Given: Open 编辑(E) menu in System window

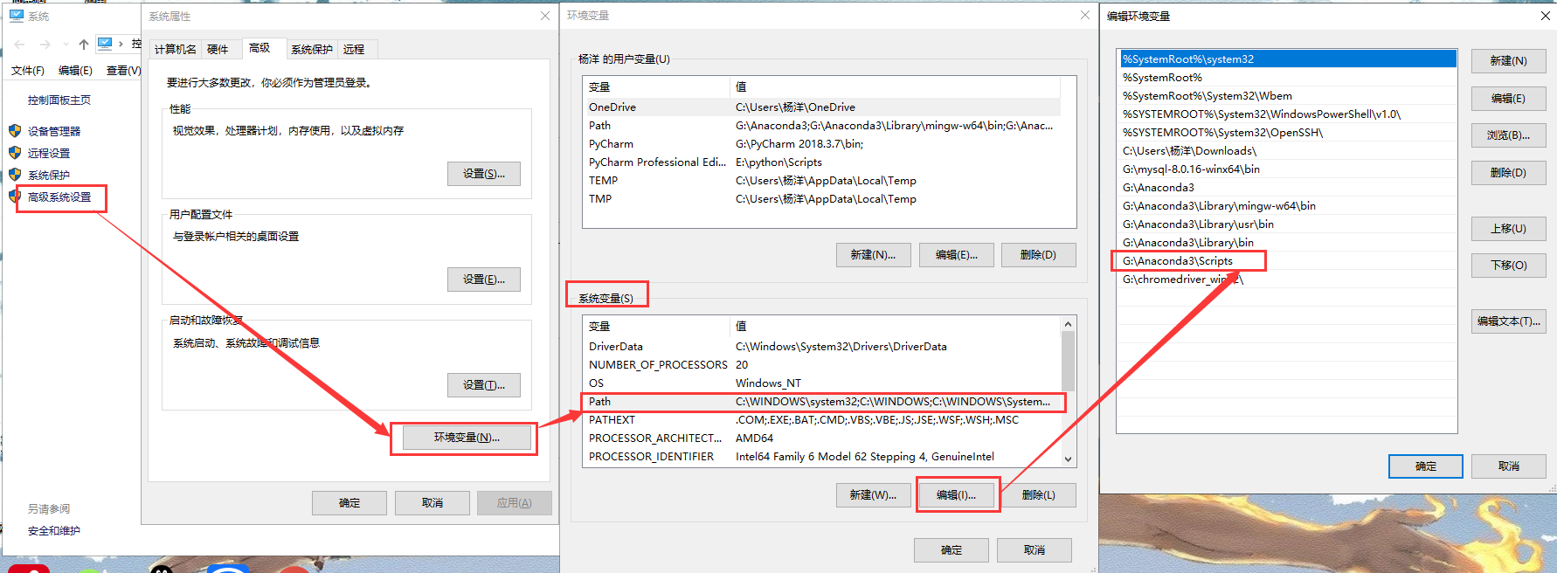Looking at the screenshot, I should [75, 71].
